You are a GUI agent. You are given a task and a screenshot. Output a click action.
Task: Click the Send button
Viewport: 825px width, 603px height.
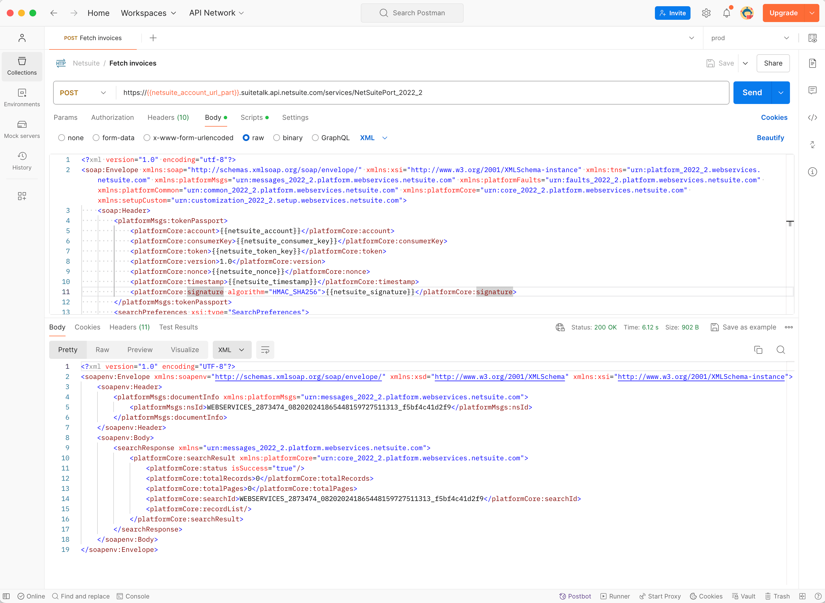751,92
